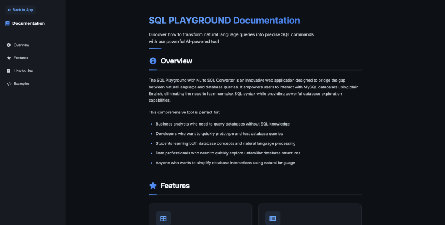Click the How to Use sidebar icon
This screenshot has width=445, height=225.
tap(8, 71)
